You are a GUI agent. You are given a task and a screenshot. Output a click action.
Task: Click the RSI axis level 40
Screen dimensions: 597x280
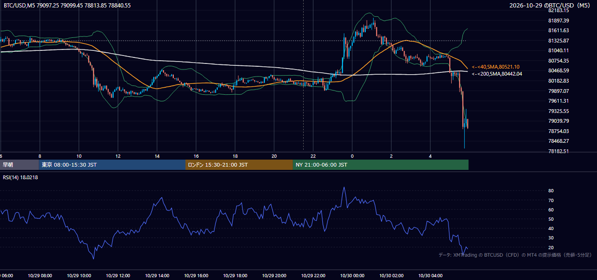[551, 229]
